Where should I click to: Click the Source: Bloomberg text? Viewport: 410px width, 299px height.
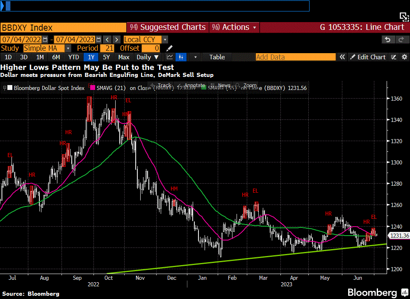31,294
